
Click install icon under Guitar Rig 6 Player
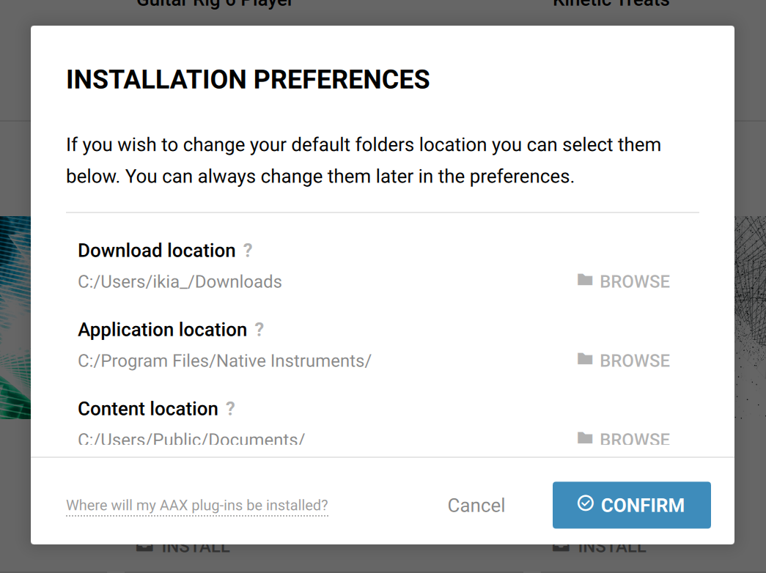click(x=144, y=547)
